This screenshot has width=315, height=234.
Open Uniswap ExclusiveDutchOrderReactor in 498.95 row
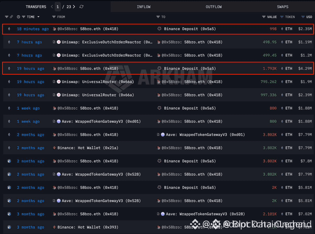(107, 42)
